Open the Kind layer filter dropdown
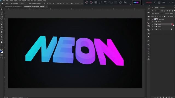The height and width of the screenshot is (98, 175). coord(156,11)
